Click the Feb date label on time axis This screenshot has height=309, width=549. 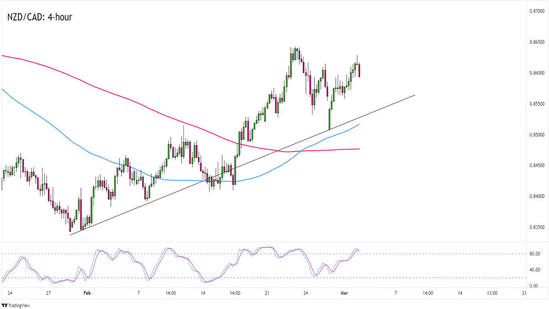(87, 293)
